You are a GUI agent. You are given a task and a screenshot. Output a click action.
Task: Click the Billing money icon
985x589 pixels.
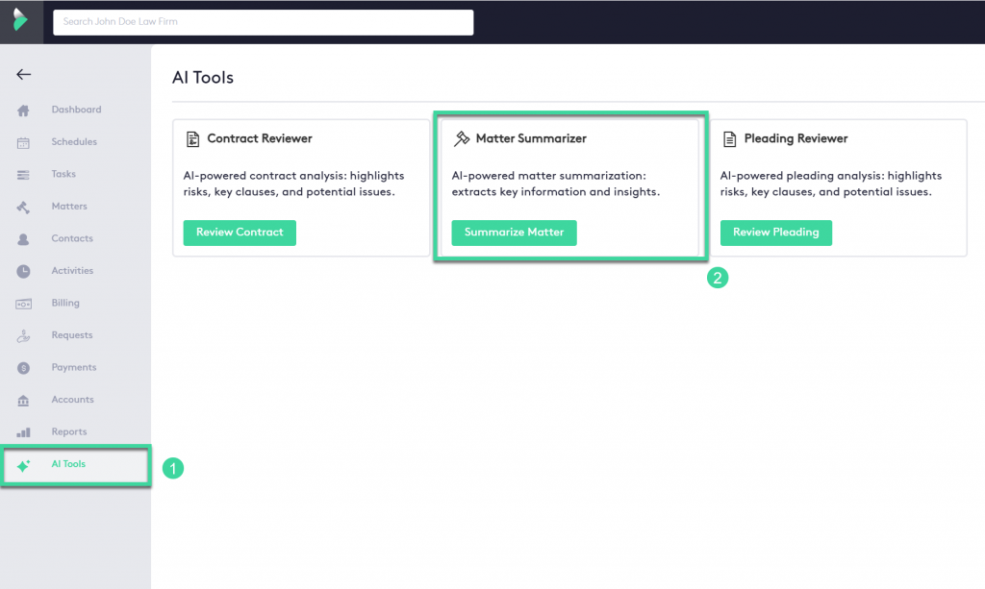tap(24, 304)
